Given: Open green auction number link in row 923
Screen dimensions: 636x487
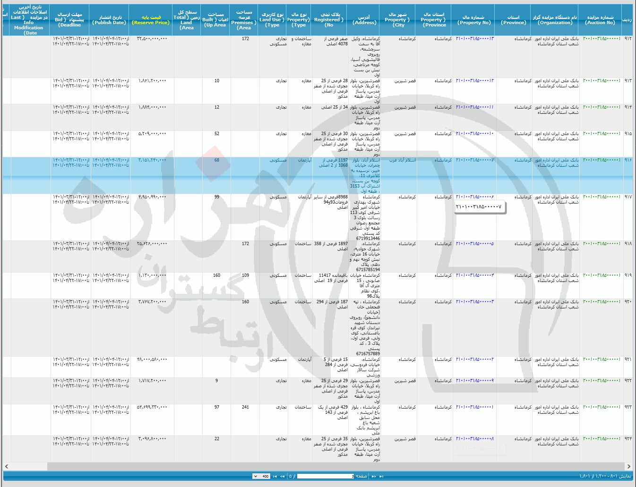Looking at the screenshot, I should click(602, 407).
